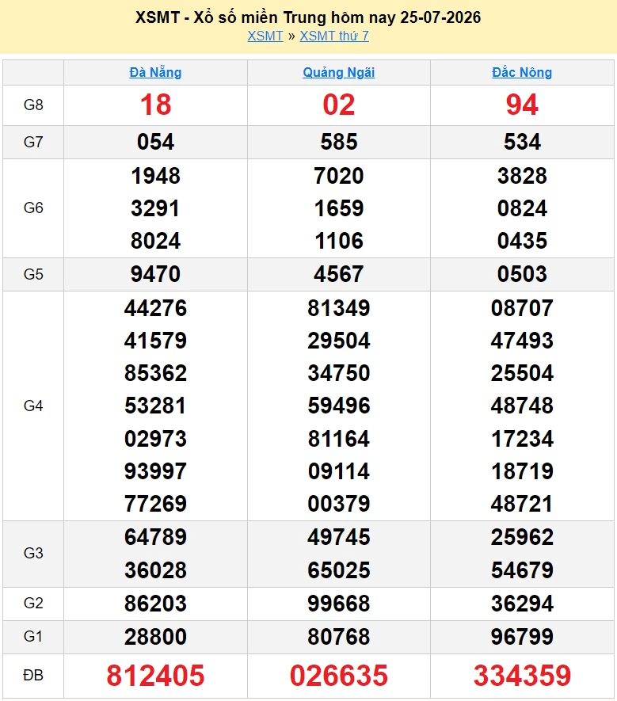Viewport: 617px width, 701px height.
Task: Click G6 number 1106
Action: [x=339, y=241]
